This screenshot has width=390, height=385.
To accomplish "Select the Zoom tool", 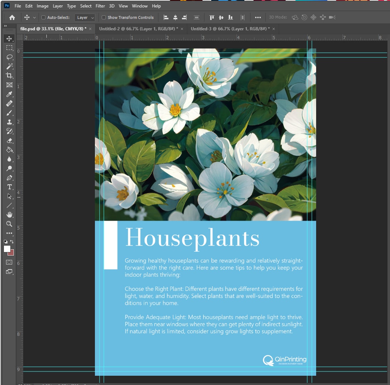I will coord(9,224).
